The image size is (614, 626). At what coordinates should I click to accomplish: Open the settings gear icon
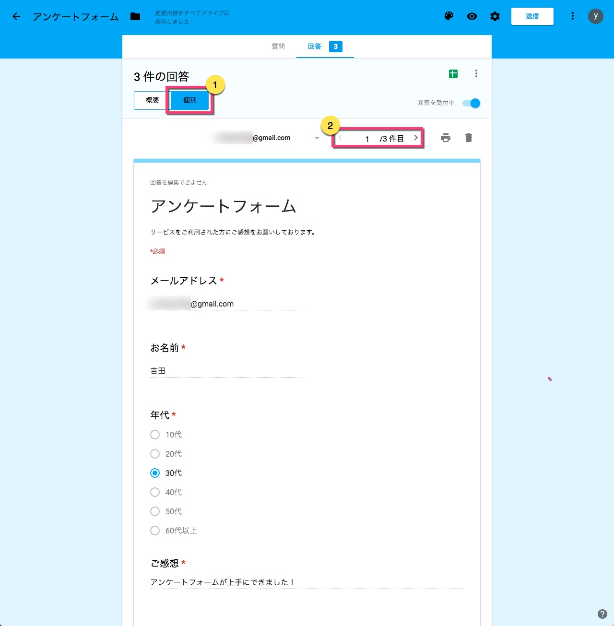tap(495, 16)
